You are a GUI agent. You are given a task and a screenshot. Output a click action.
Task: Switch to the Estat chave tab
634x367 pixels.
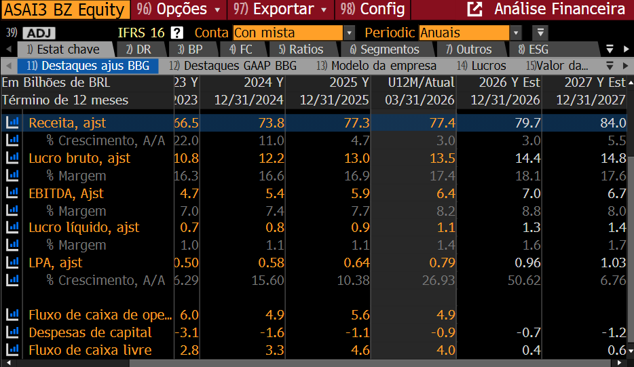tap(64, 50)
